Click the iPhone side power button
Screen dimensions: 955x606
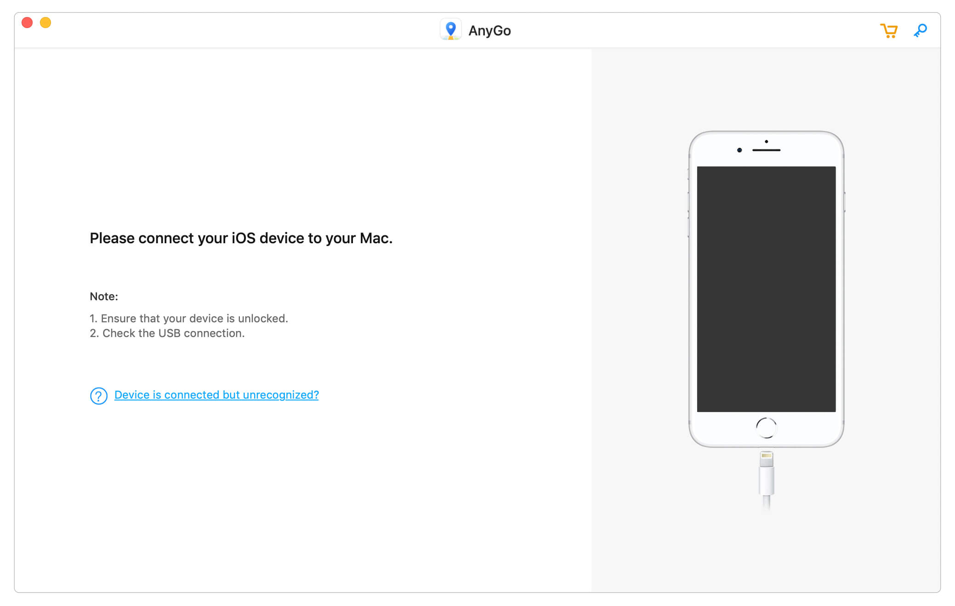[844, 202]
